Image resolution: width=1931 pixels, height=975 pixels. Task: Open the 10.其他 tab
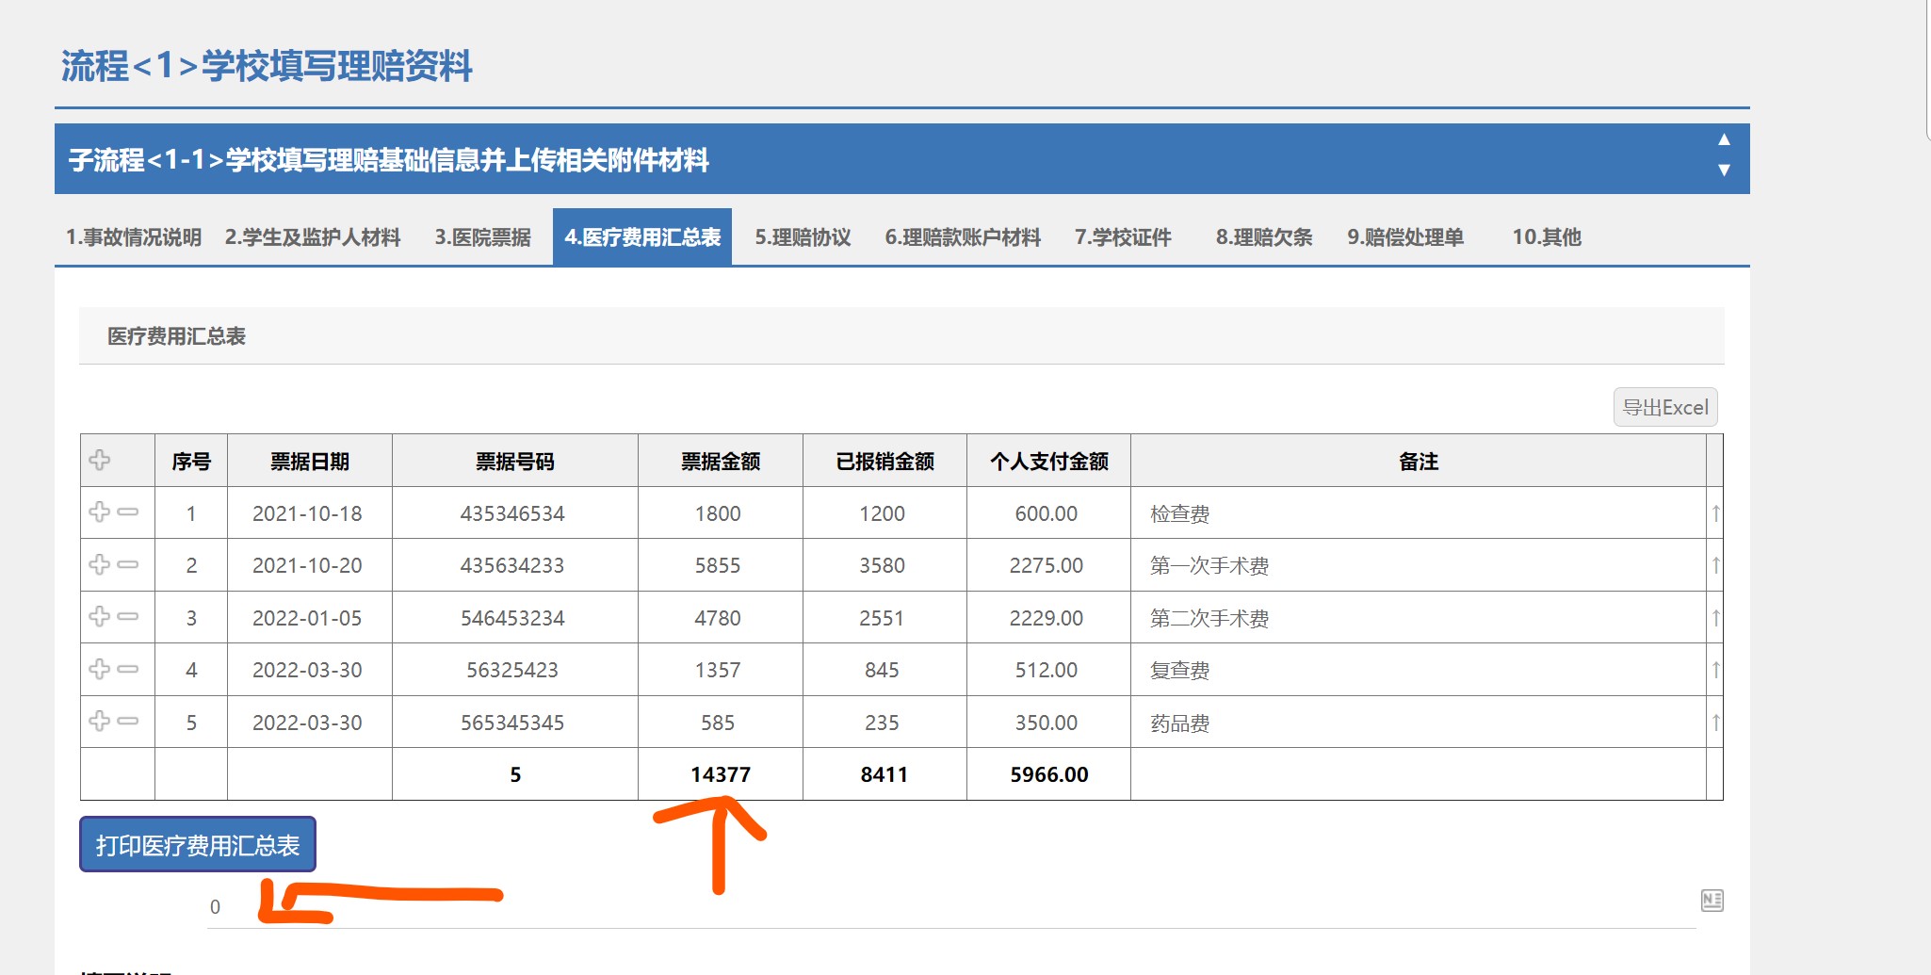(x=1547, y=237)
